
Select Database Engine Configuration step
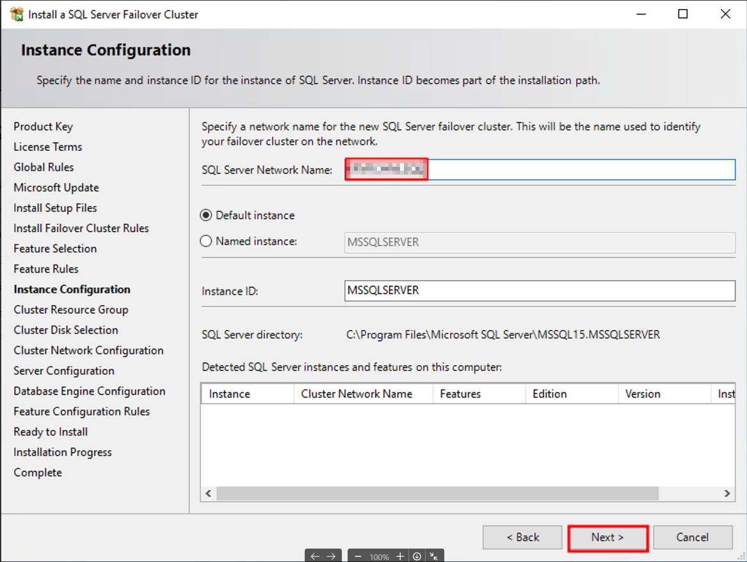point(90,391)
